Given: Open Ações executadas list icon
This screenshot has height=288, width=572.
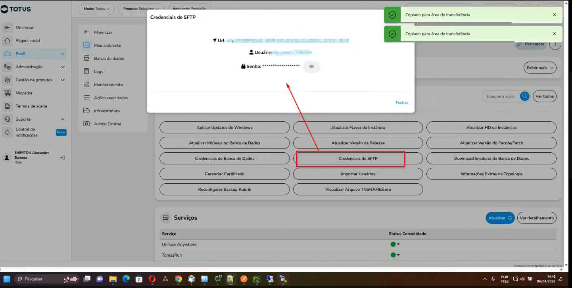Looking at the screenshot, I should (x=86, y=98).
